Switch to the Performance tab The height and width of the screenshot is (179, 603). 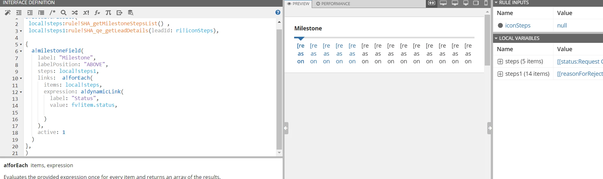point(333,4)
